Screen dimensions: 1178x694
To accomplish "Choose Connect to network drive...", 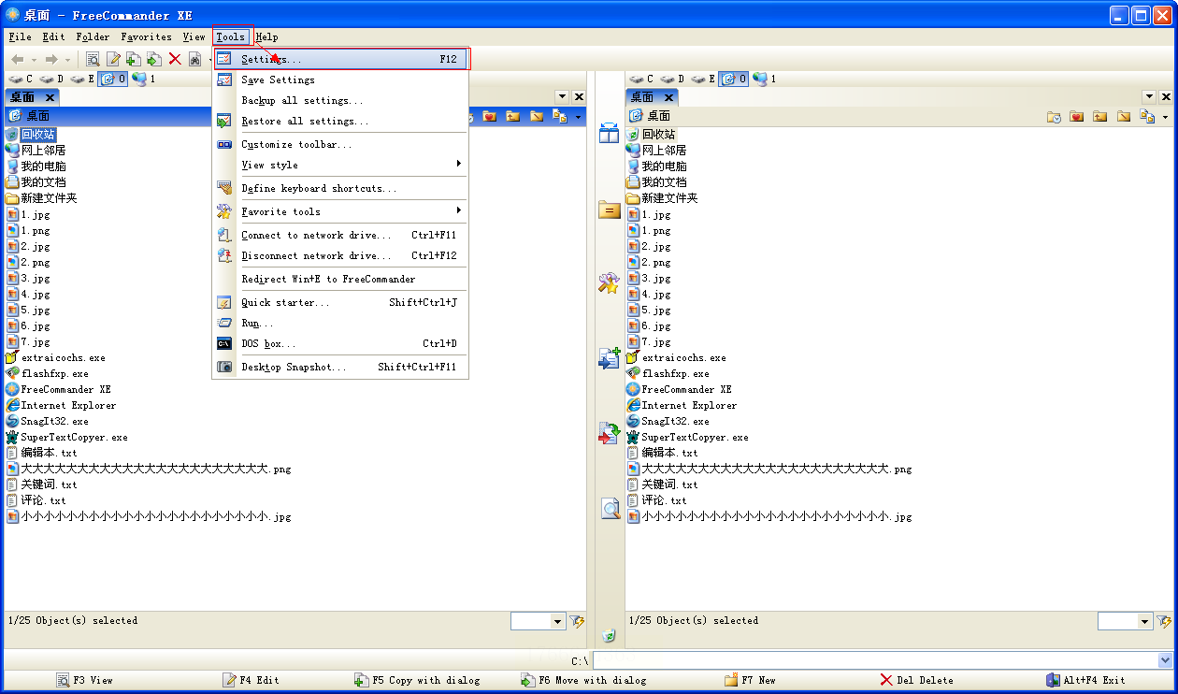I will click(x=340, y=235).
